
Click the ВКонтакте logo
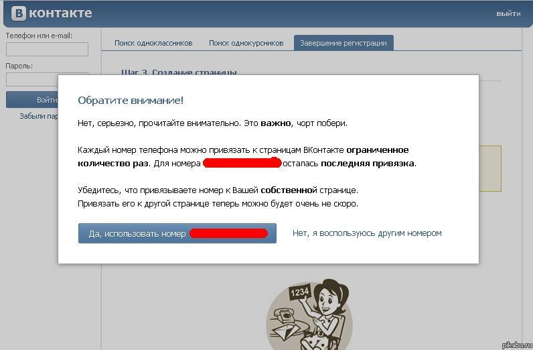pyautogui.click(x=52, y=13)
